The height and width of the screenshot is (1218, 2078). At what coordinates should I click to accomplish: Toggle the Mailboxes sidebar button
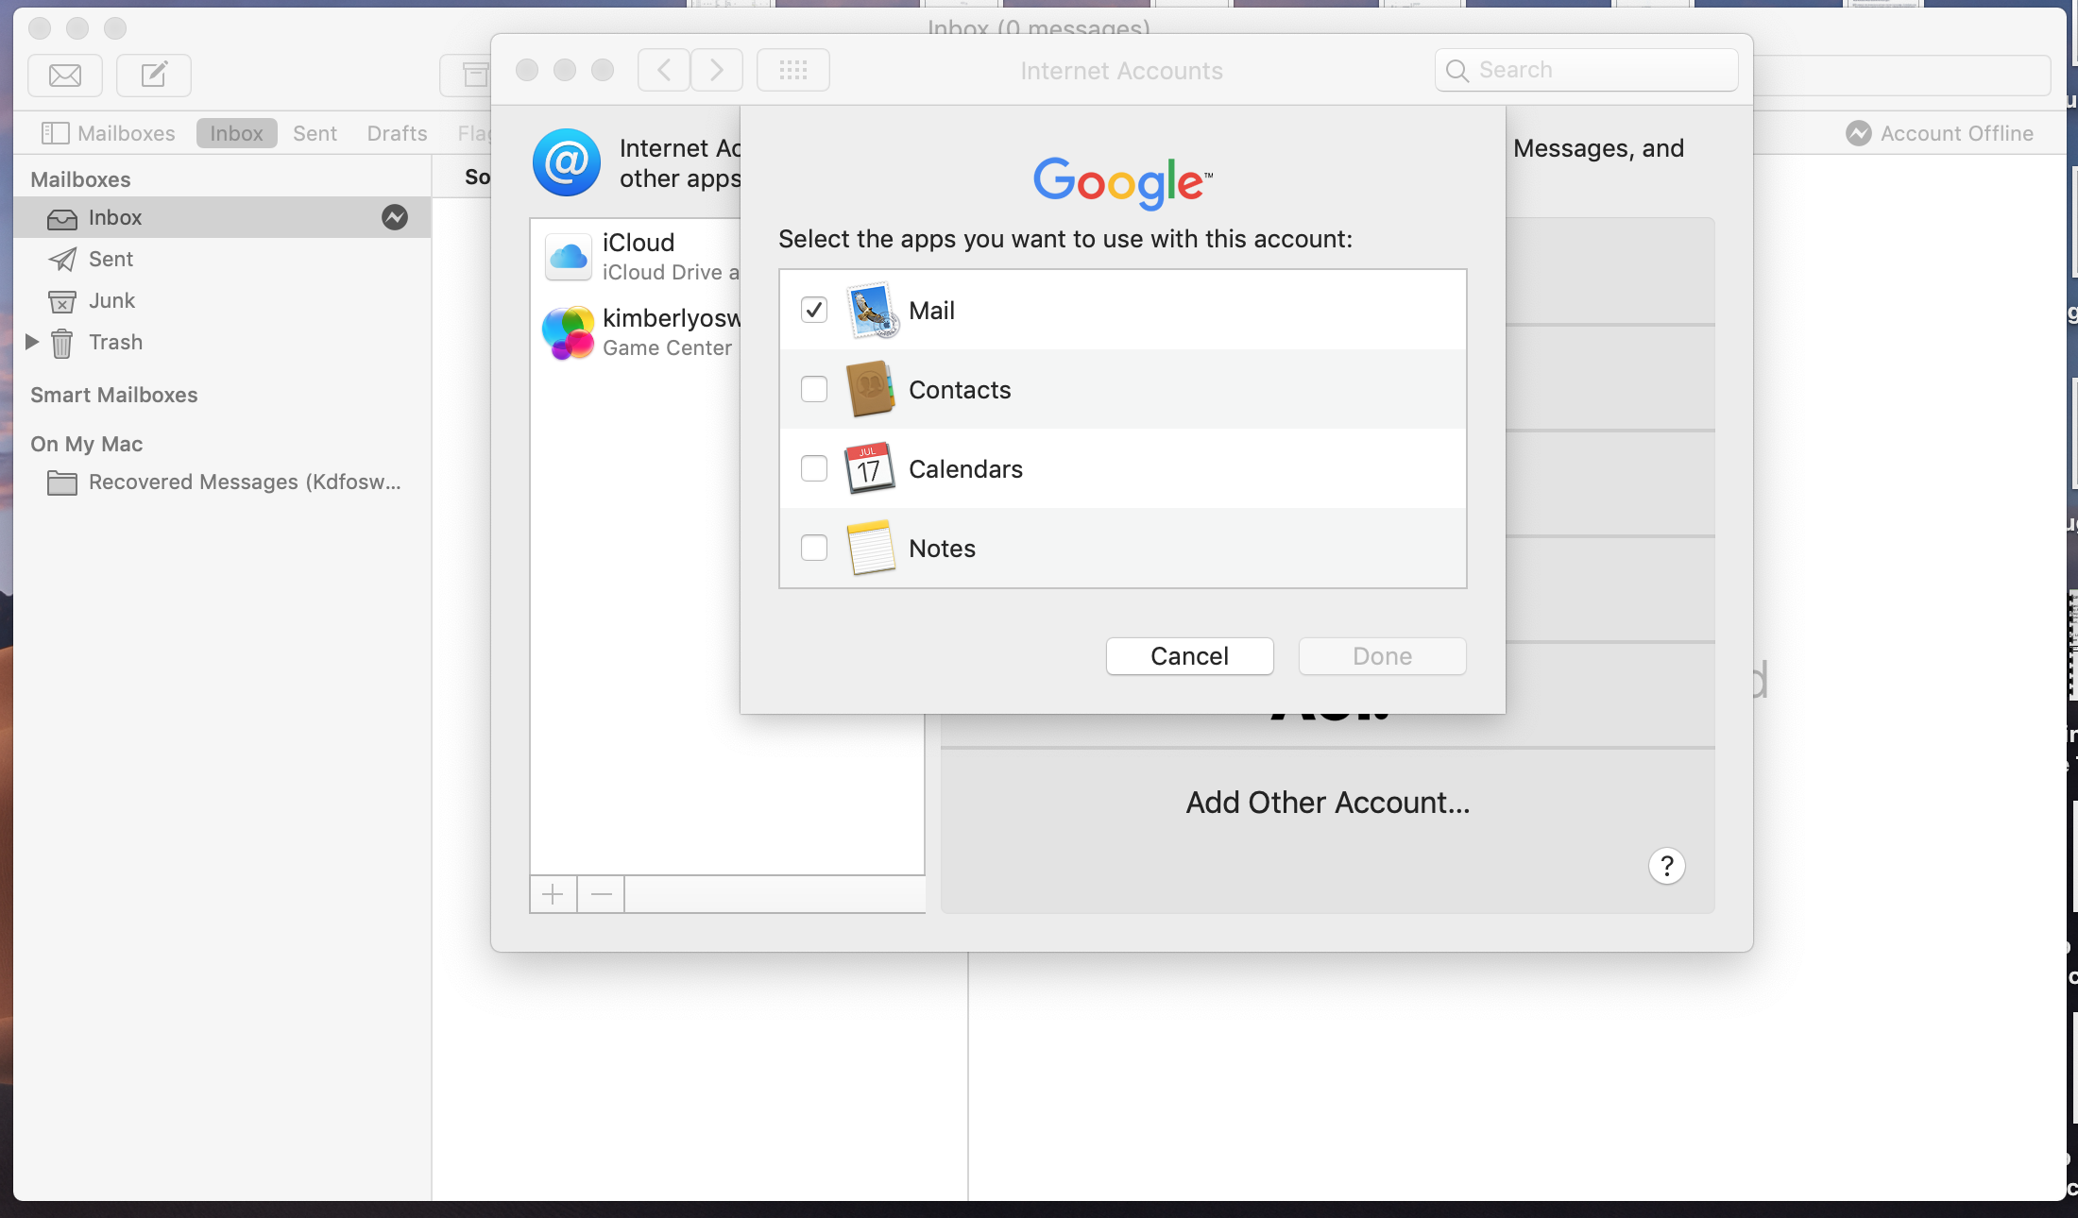[x=109, y=133]
